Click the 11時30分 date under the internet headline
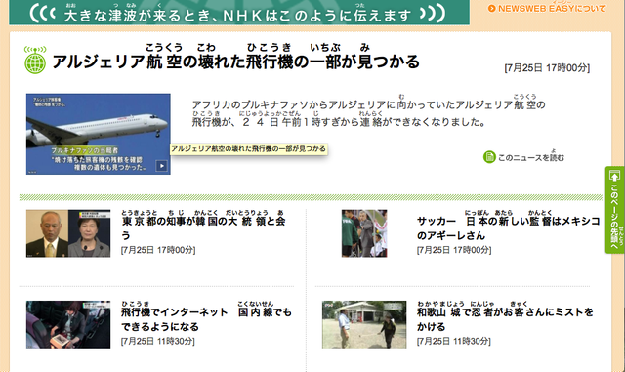The width and height of the screenshot is (625, 372). 158,342
